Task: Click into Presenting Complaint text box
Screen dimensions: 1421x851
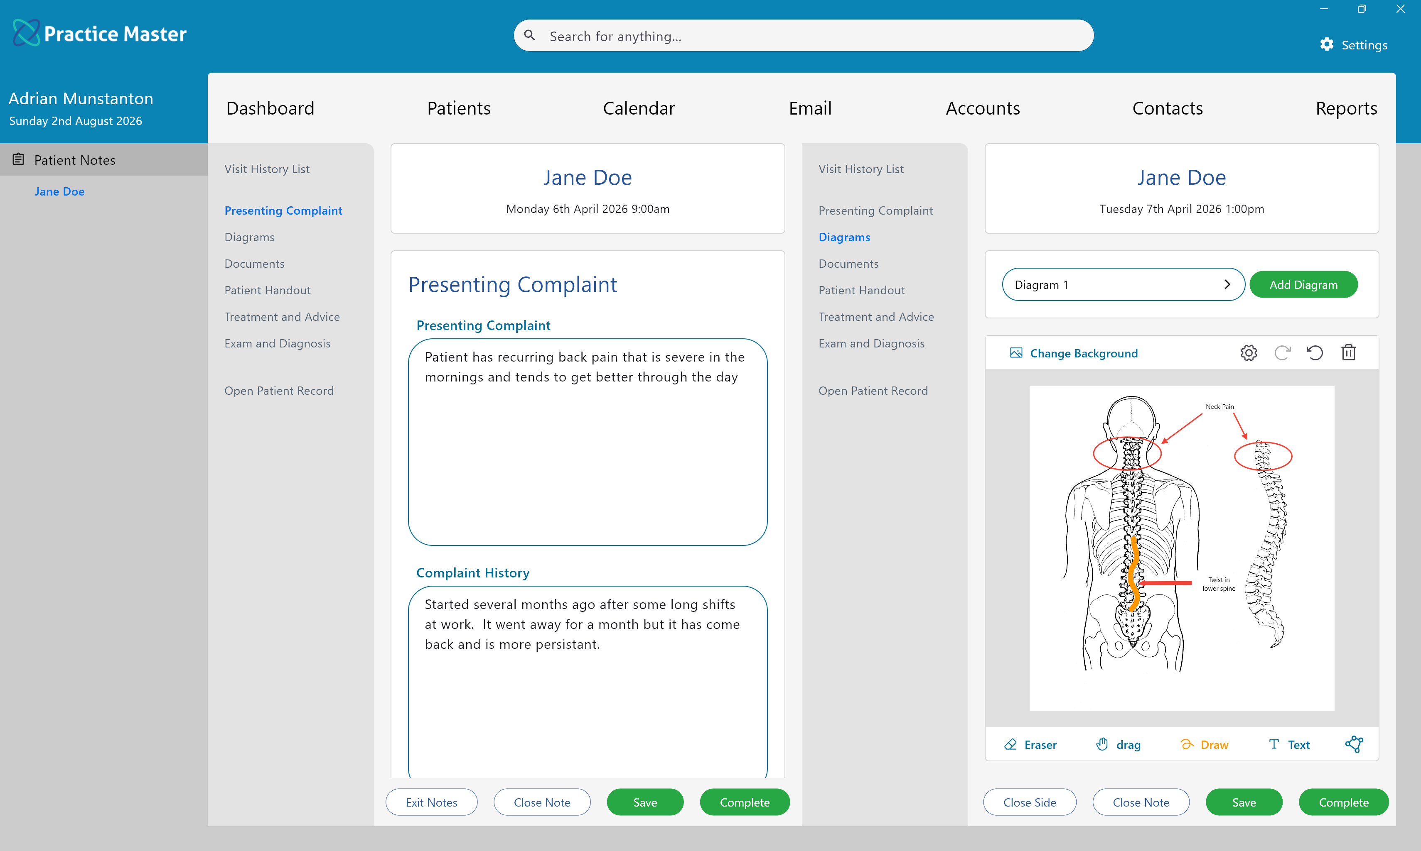Action: click(588, 442)
